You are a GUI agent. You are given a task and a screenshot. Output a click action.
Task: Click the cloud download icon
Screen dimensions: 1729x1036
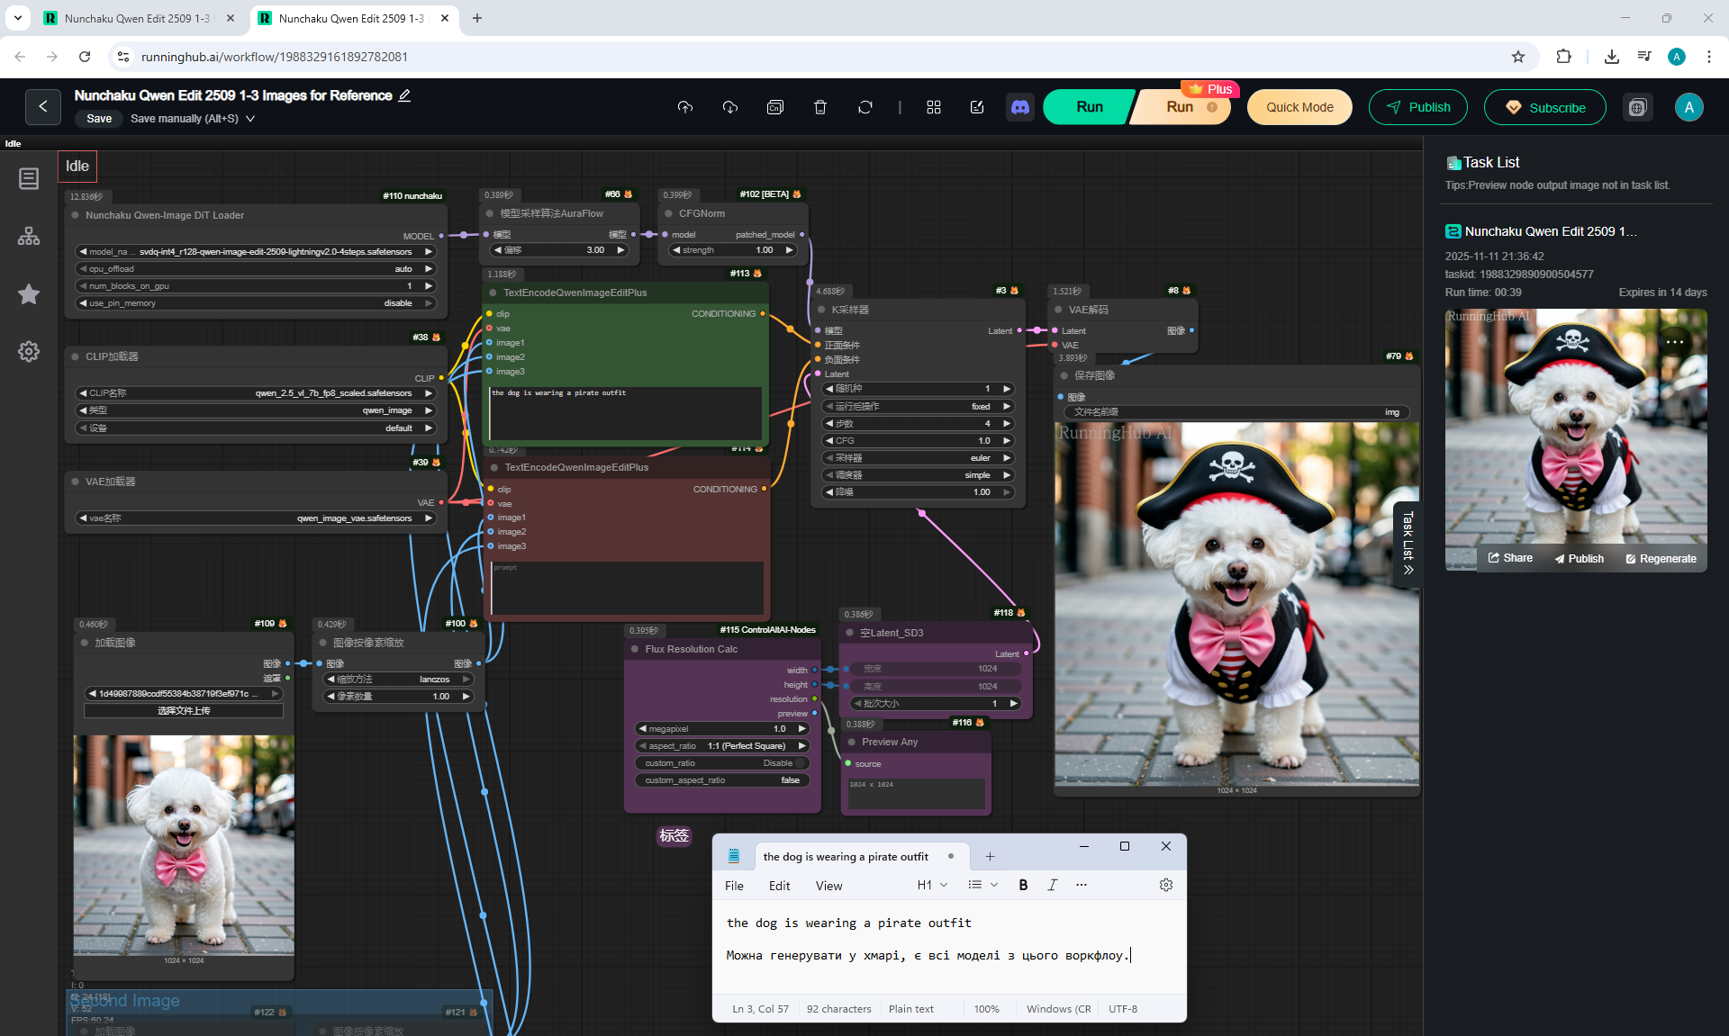click(730, 107)
